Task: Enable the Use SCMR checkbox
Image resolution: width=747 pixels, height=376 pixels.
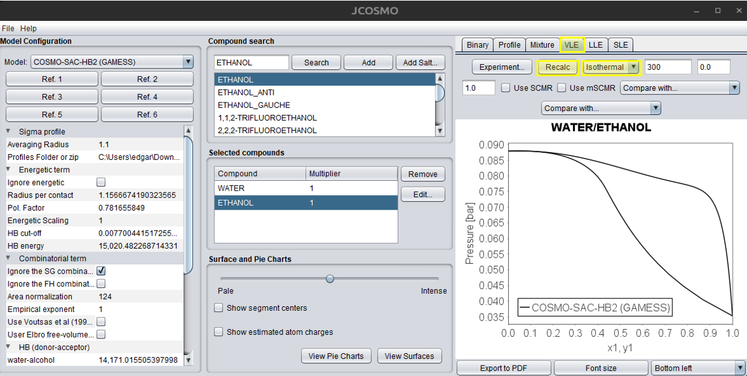Action: point(505,87)
